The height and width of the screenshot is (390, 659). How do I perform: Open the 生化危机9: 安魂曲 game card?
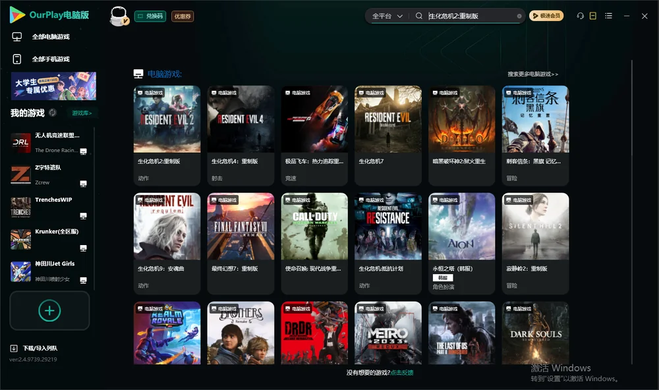click(x=167, y=243)
